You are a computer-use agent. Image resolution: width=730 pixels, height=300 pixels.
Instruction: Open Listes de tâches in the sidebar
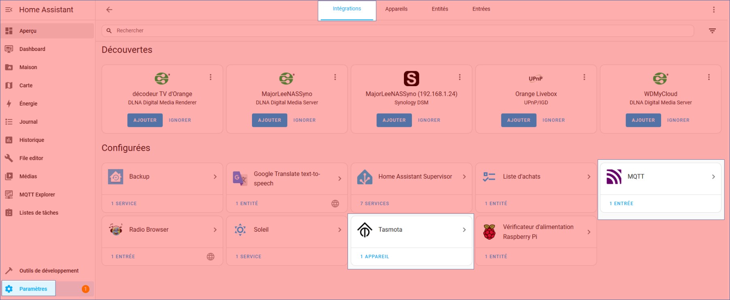[x=48, y=213]
